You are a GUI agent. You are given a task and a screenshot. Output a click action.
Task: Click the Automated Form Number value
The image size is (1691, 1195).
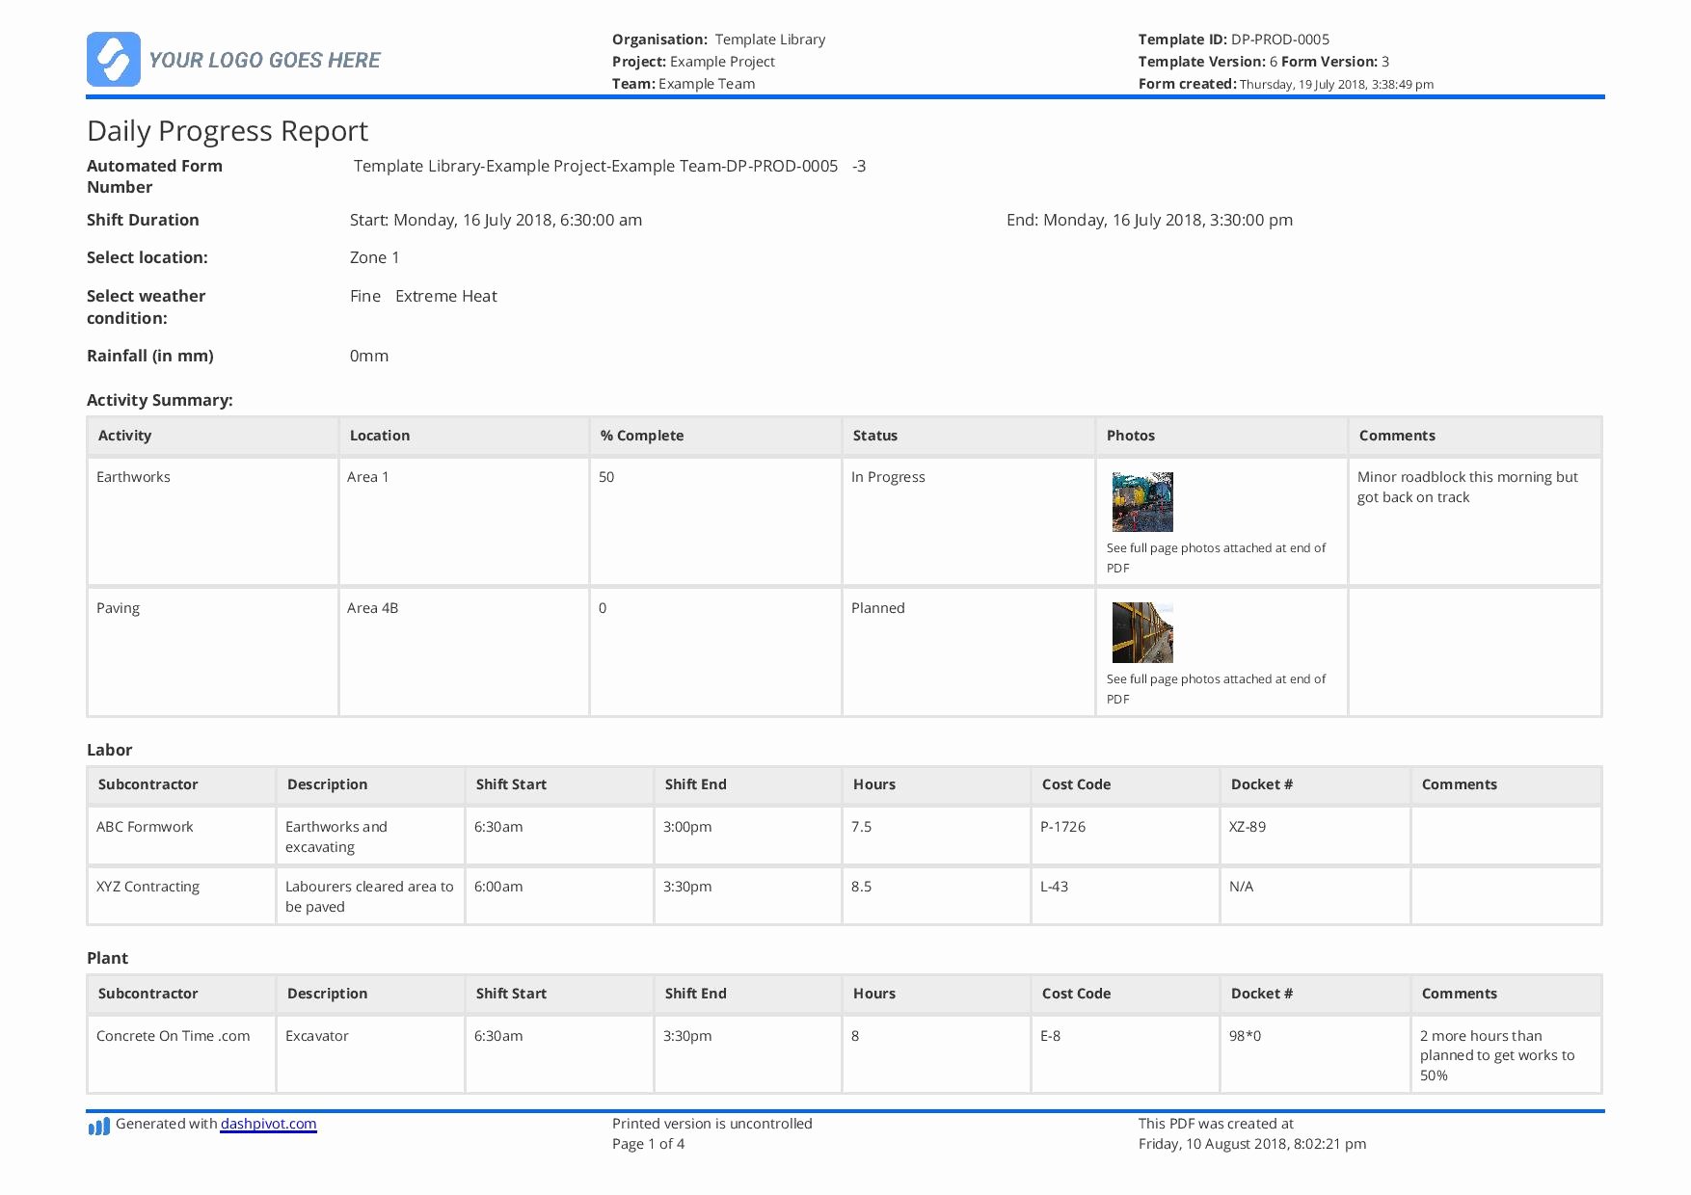coord(609,166)
